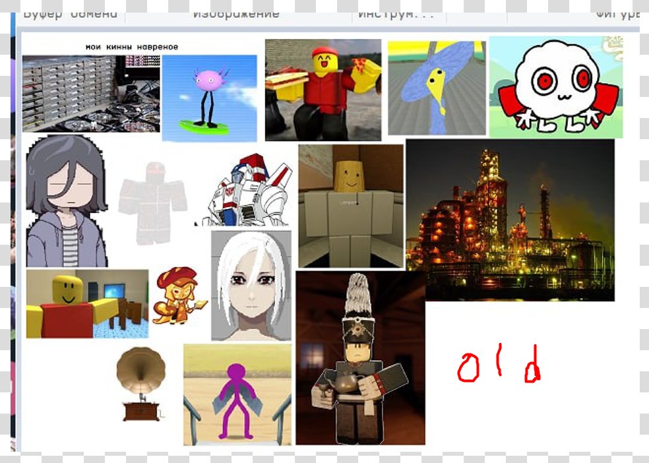Click the 'мои кинны наверное' caption text
Screen dimensions: 649x463
click(132, 47)
